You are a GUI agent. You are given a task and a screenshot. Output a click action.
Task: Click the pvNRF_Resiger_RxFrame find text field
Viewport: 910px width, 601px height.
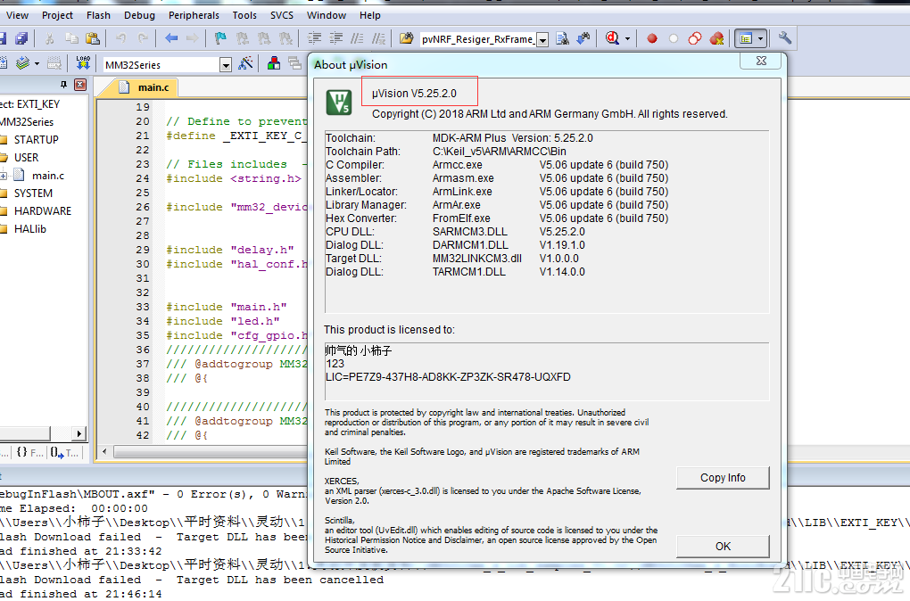click(x=477, y=39)
